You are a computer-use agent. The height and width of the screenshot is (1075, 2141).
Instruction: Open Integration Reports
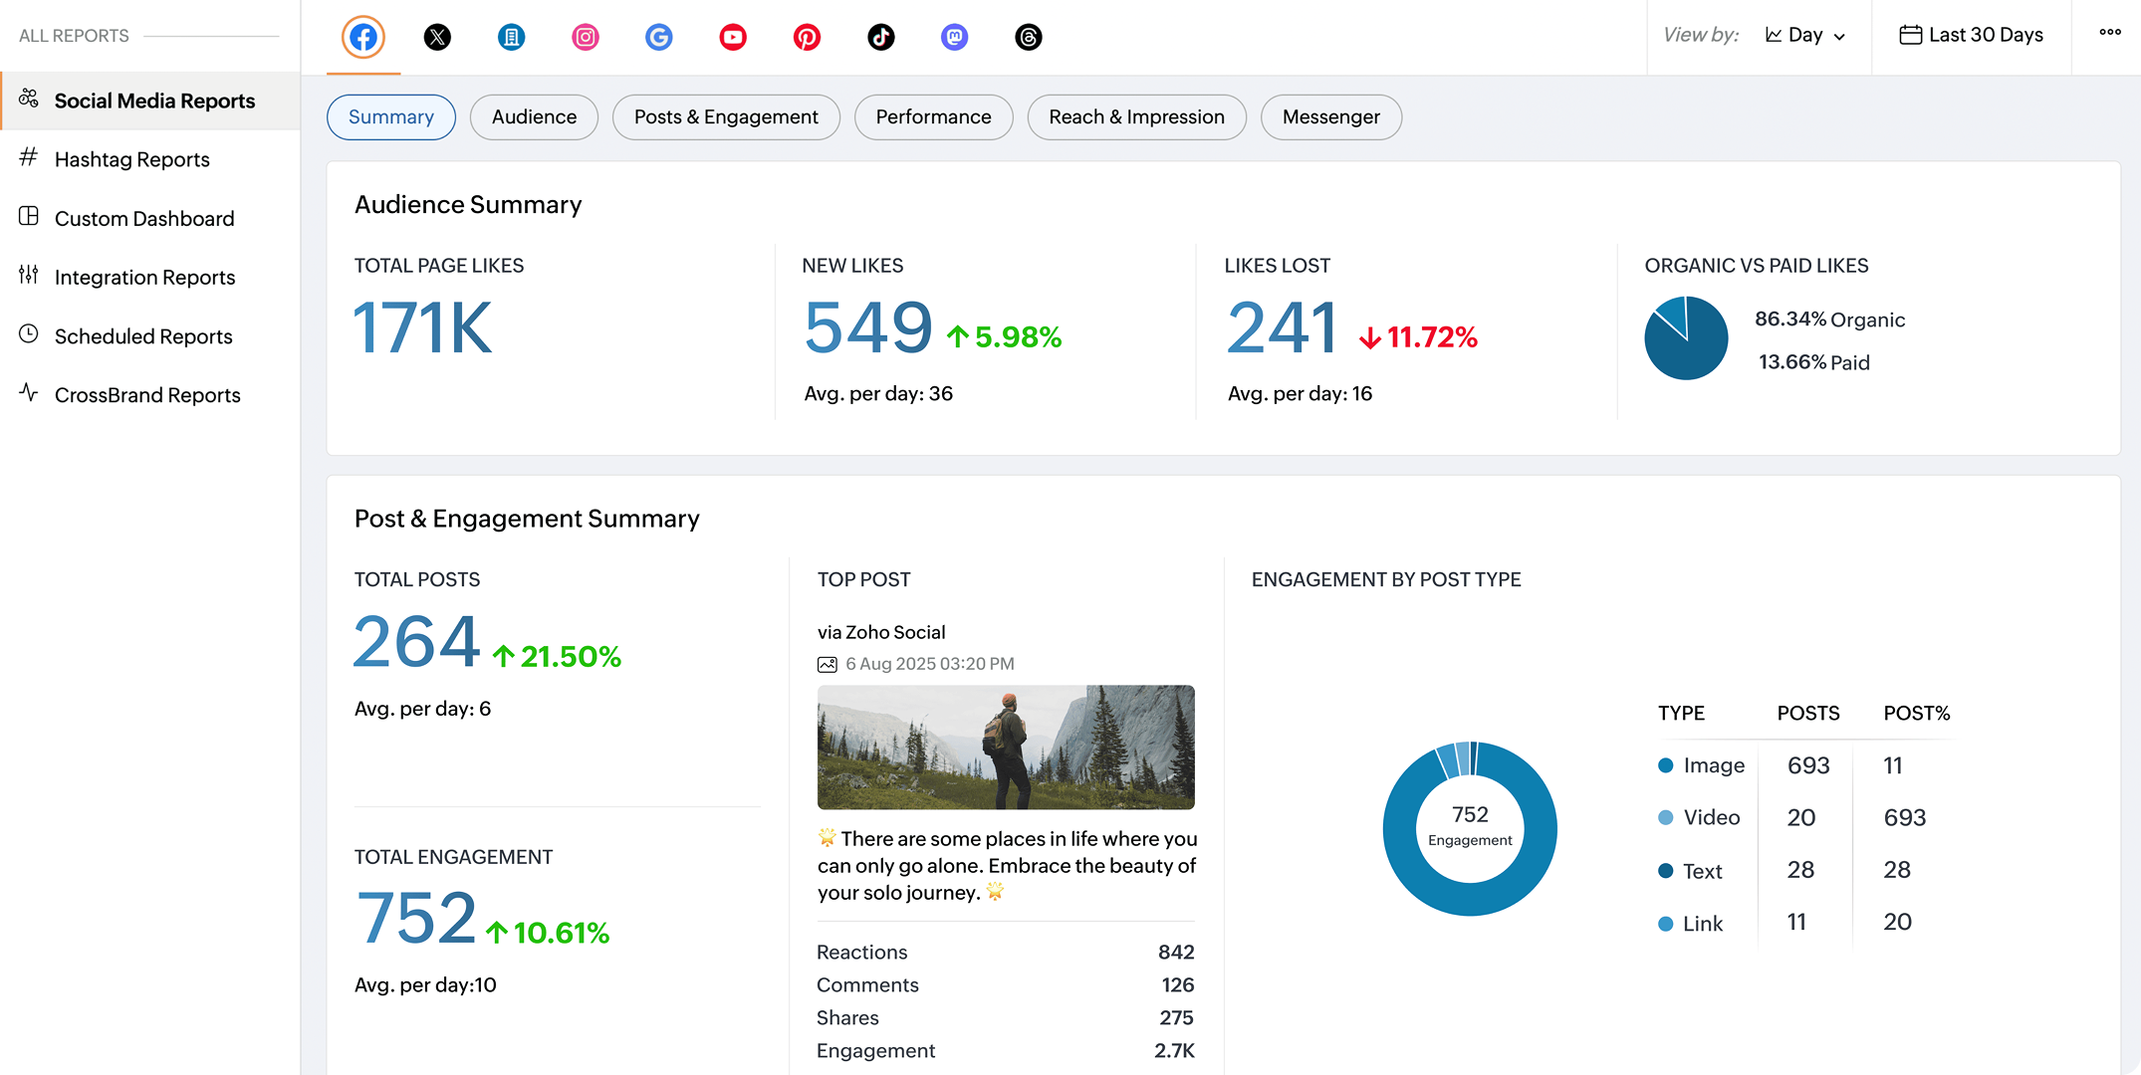tap(145, 277)
